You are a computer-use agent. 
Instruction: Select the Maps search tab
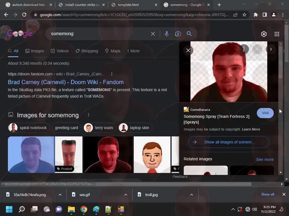click(113, 51)
